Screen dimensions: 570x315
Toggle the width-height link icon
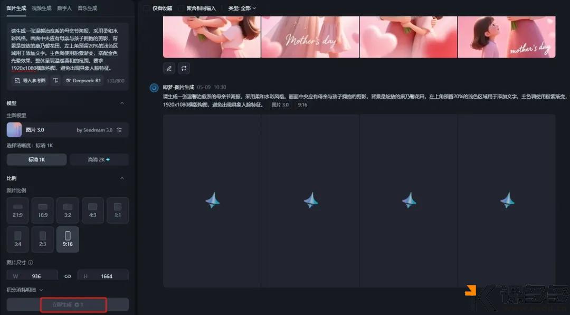point(68,276)
